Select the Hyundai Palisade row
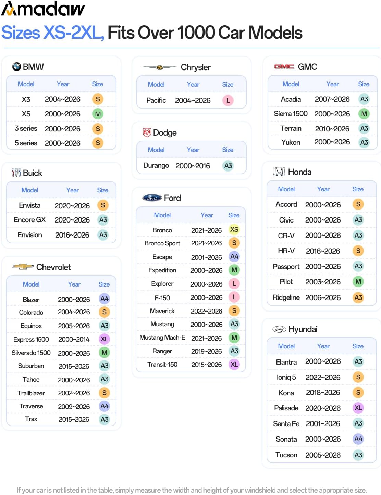This screenshot has width=381, height=495. click(x=321, y=408)
